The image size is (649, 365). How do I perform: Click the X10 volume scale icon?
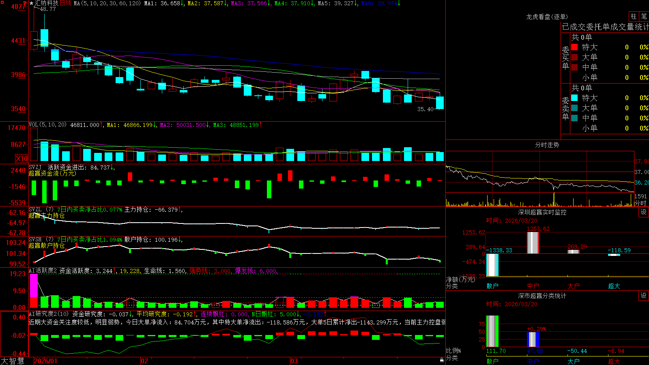pos(21,159)
